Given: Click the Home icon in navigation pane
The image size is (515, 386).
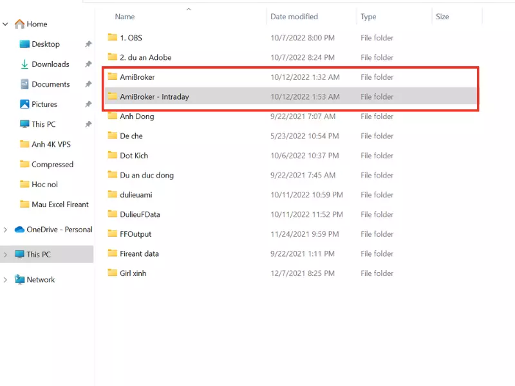Looking at the screenshot, I should [x=19, y=24].
